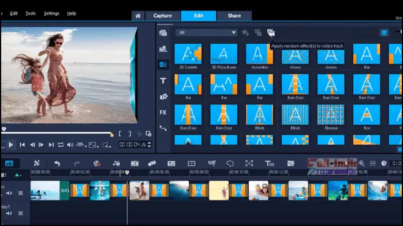Open the Graphic library panel
This screenshot has height=226, width=403.
[163, 96]
